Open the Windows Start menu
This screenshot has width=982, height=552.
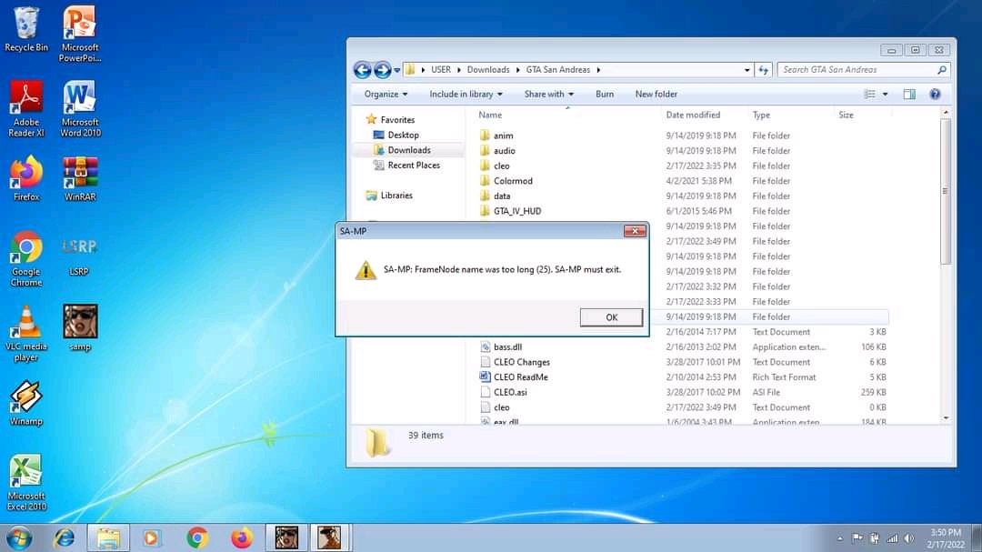pyautogui.click(x=19, y=538)
